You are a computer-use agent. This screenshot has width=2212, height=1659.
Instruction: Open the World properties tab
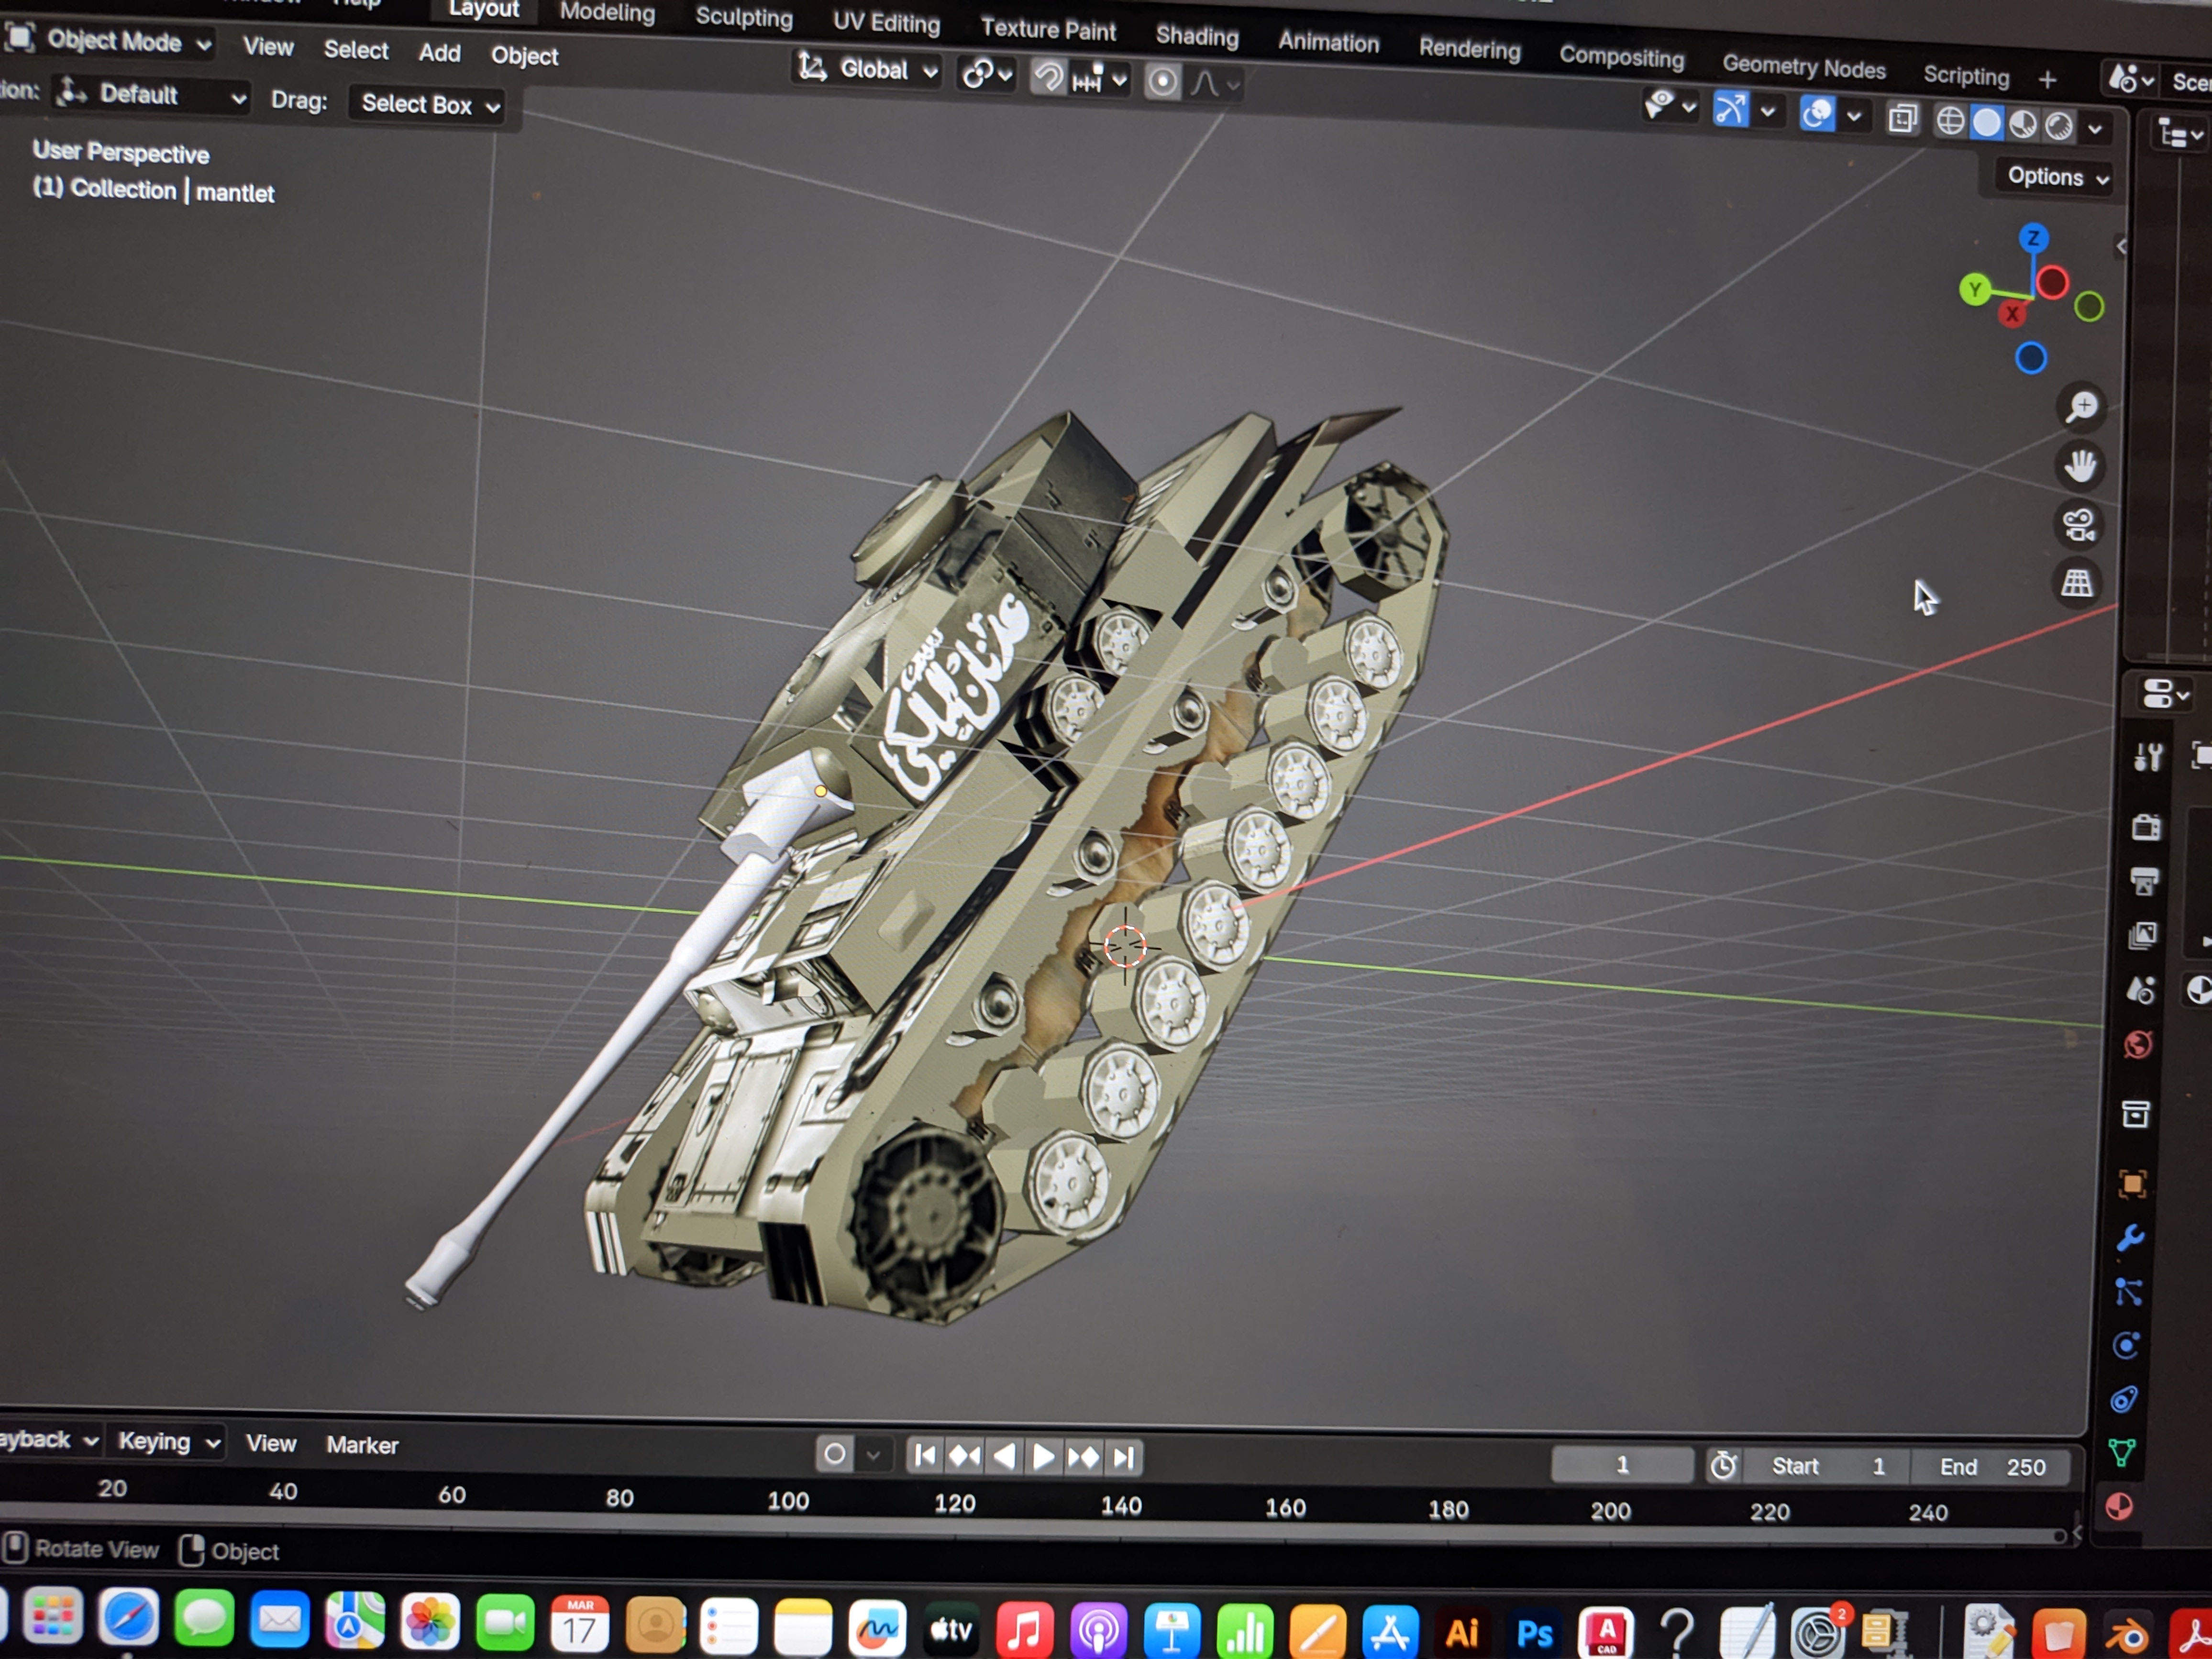pyautogui.click(x=2139, y=1045)
